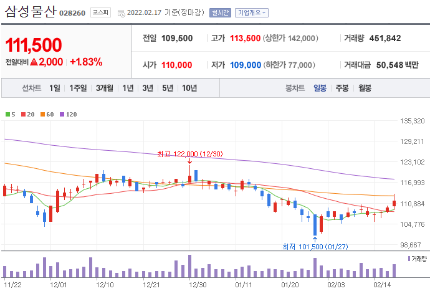The width and height of the screenshot is (430, 291).
Task: Click the 고가 113,500 value
Action: point(245,38)
